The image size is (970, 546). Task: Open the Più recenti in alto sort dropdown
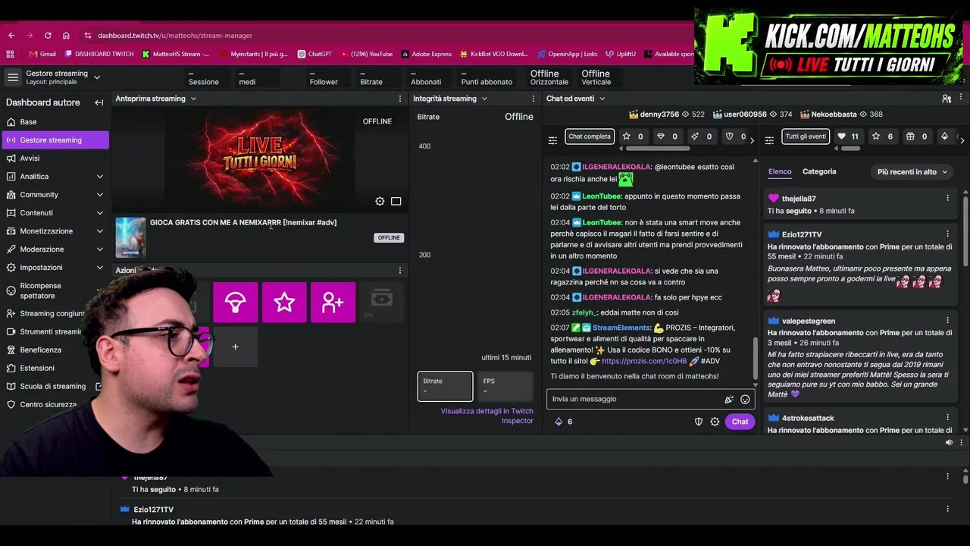tap(912, 172)
